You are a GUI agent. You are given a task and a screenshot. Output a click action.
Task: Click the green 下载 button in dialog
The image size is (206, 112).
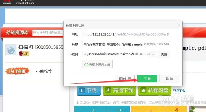coord(147,79)
